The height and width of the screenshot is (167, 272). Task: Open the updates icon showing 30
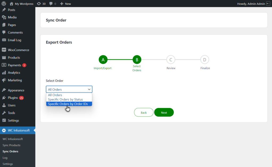tap(39, 4)
